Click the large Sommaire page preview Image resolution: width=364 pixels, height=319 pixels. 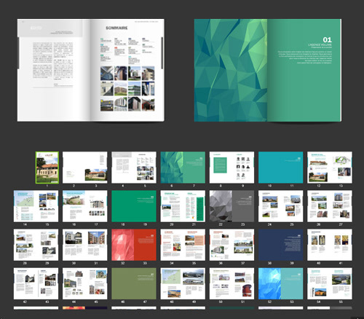tap(127, 70)
